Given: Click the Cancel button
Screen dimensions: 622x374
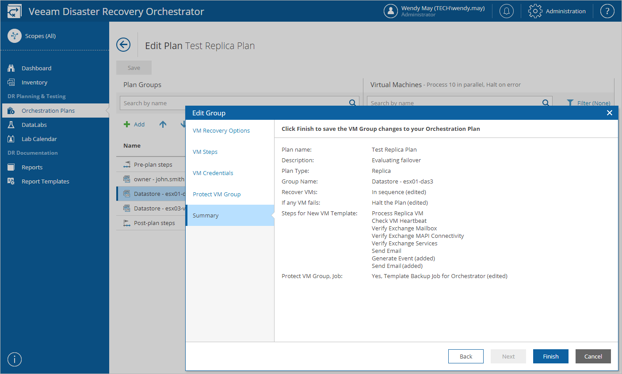Looking at the screenshot, I should [593, 356].
